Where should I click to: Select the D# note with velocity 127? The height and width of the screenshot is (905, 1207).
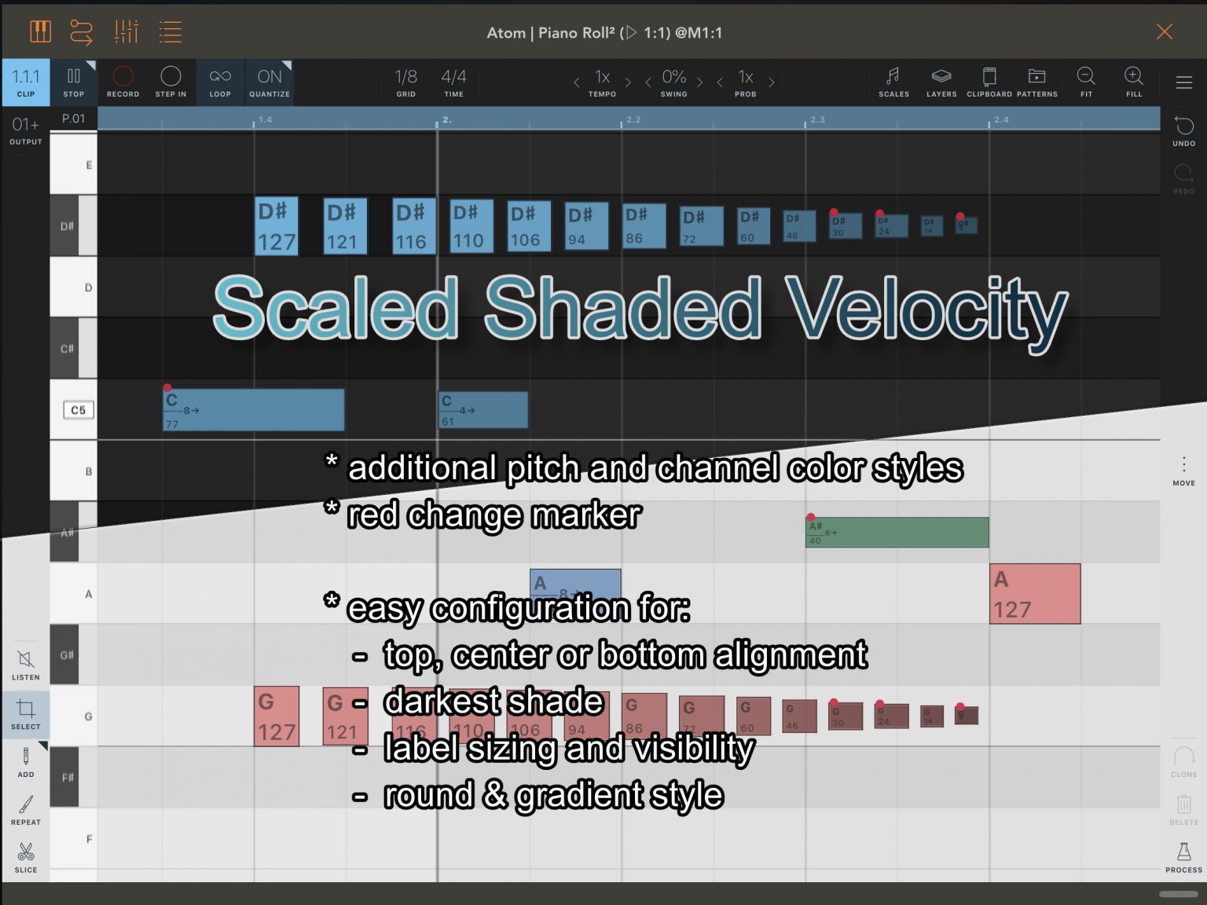(x=277, y=226)
